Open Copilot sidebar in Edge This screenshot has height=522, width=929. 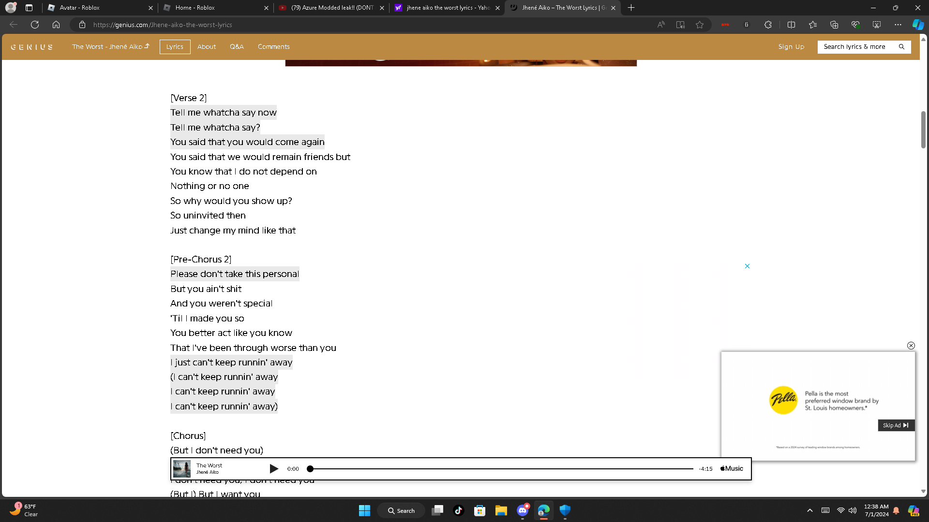[918, 25]
